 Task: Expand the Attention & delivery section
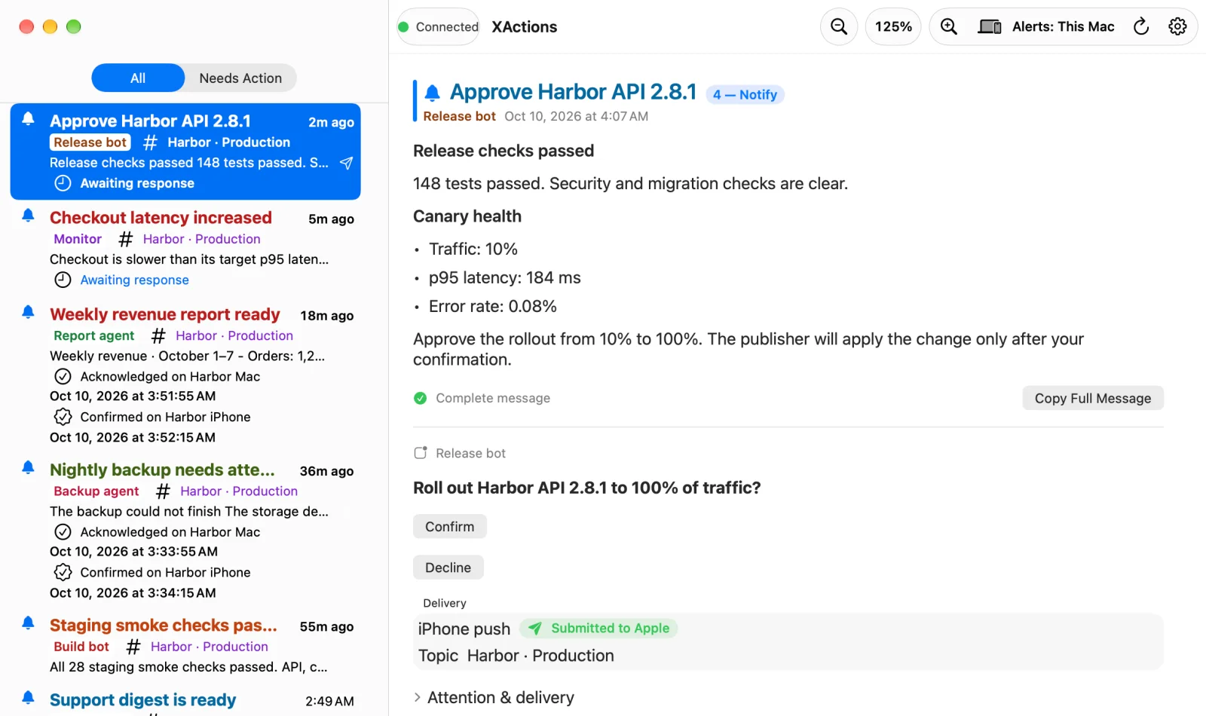(x=494, y=698)
